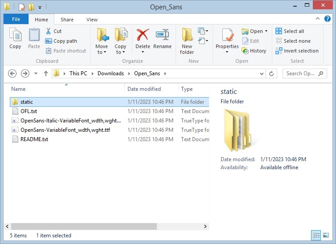Expand the address bar history dropdown
This screenshot has width=336, height=244.
(262, 73)
